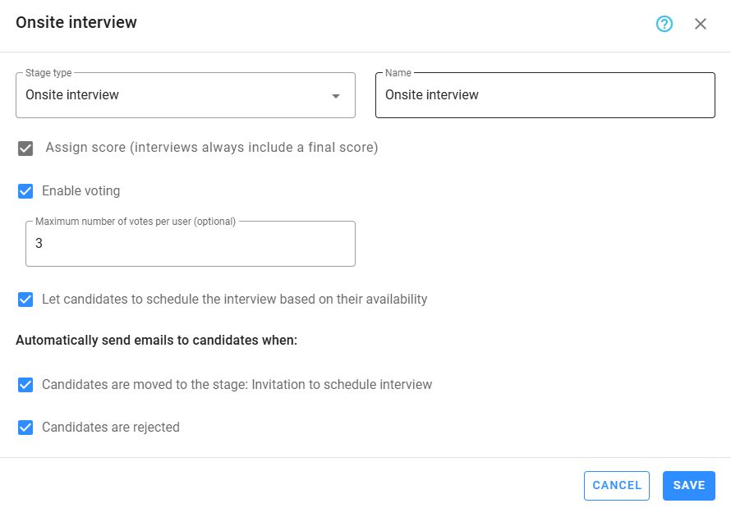The image size is (731, 508).
Task: Toggle the Assign score checkbox
Action: tap(25, 149)
